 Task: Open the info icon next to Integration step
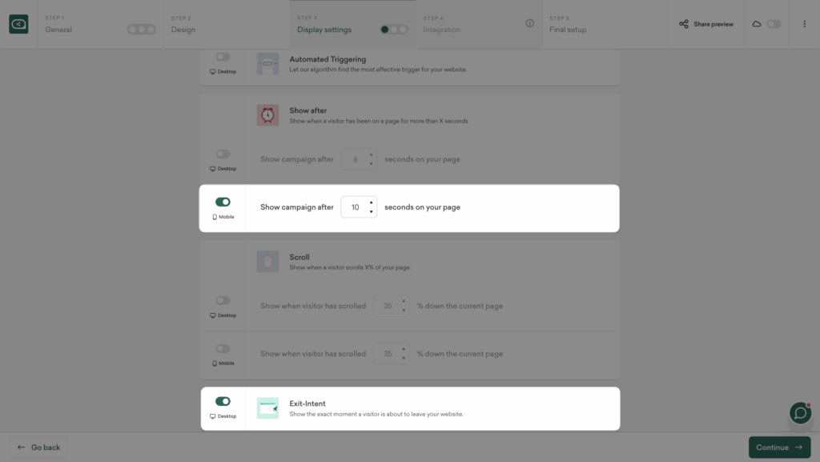pyautogui.click(x=529, y=24)
